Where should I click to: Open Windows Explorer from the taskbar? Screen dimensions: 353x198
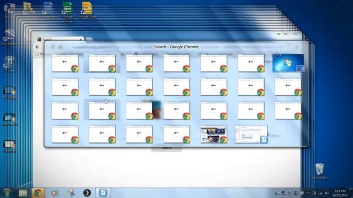(x=23, y=193)
